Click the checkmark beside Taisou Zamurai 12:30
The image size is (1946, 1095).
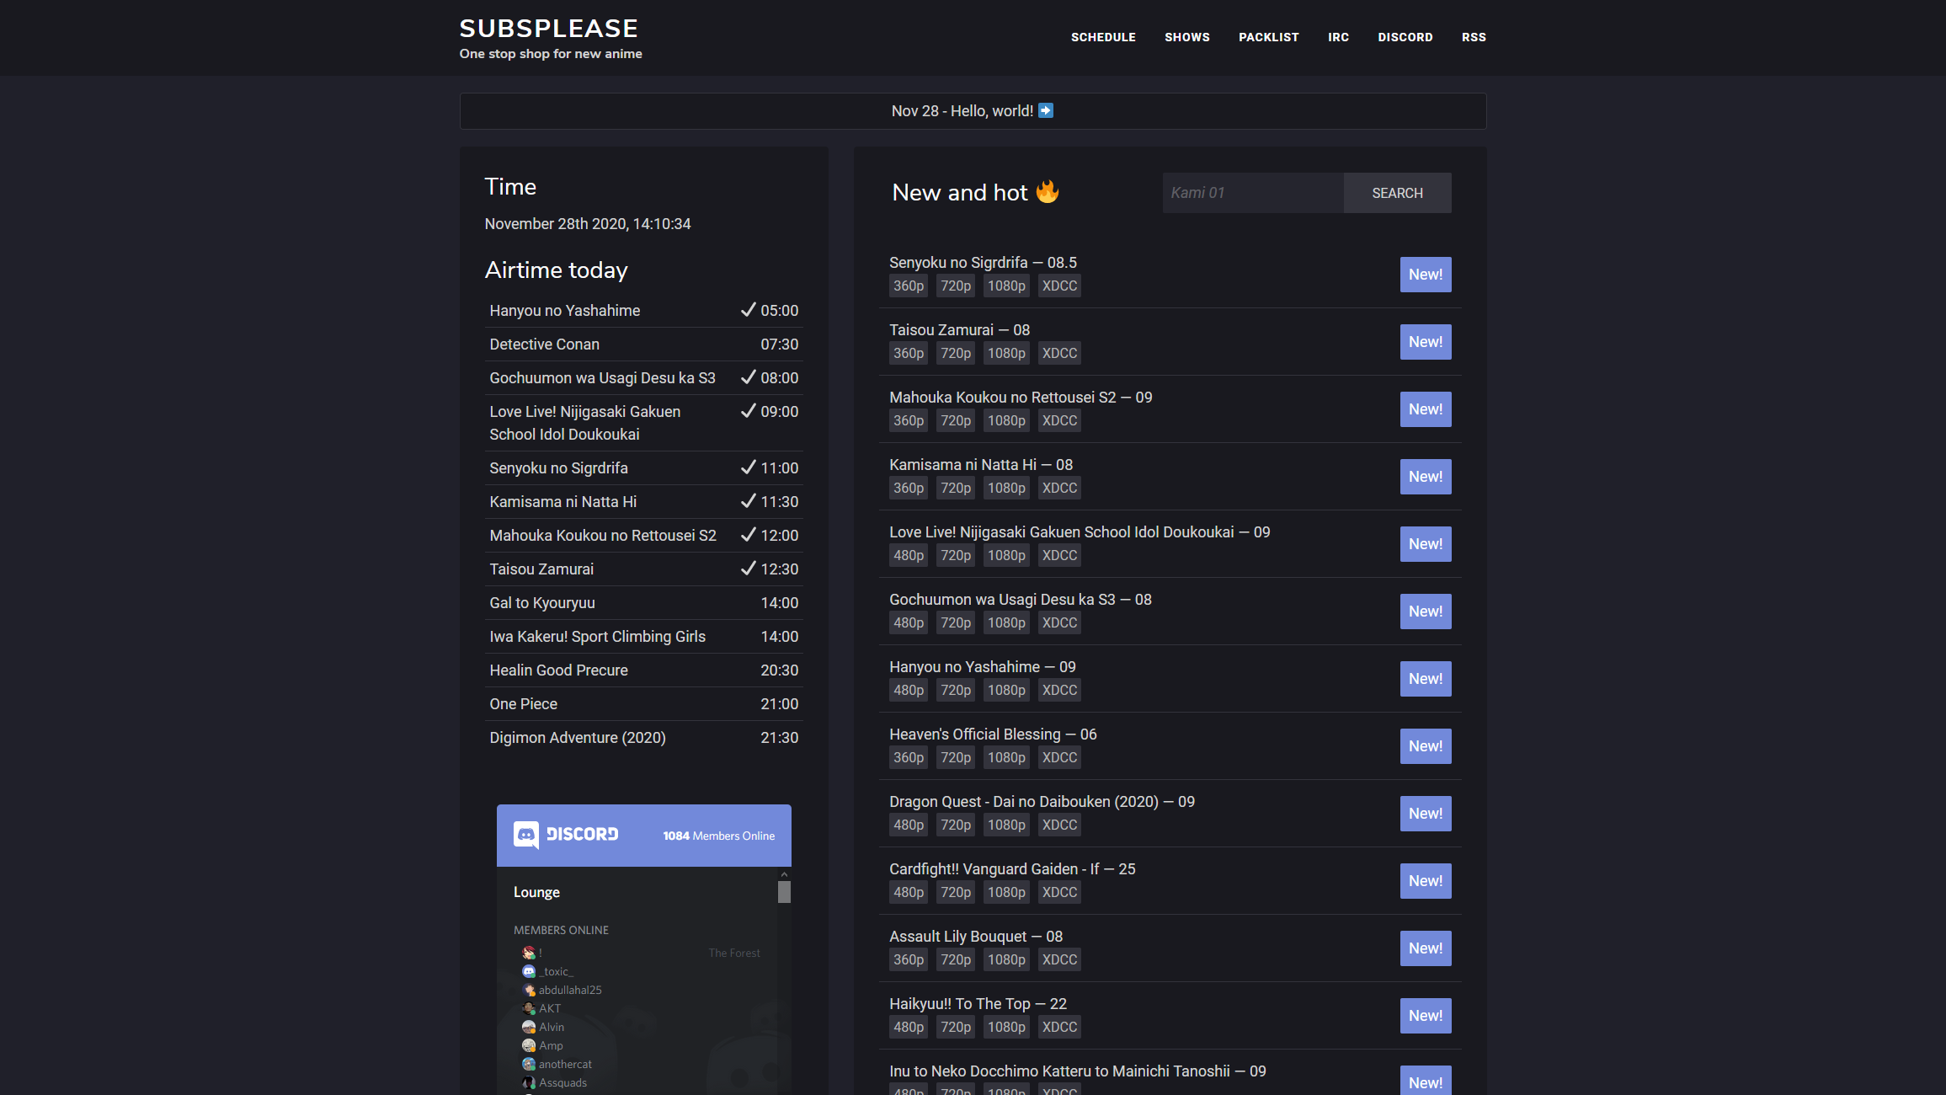[x=748, y=569]
